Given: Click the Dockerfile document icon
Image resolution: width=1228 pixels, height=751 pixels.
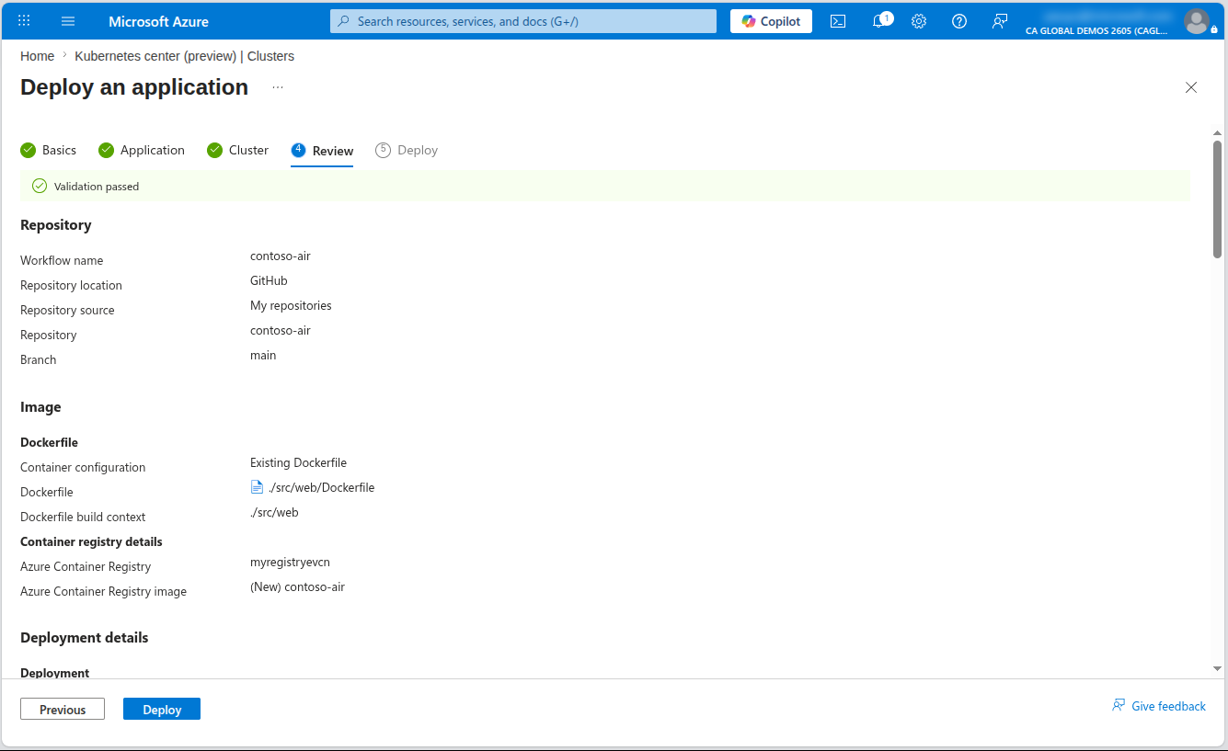Looking at the screenshot, I should (x=258, y=487).
